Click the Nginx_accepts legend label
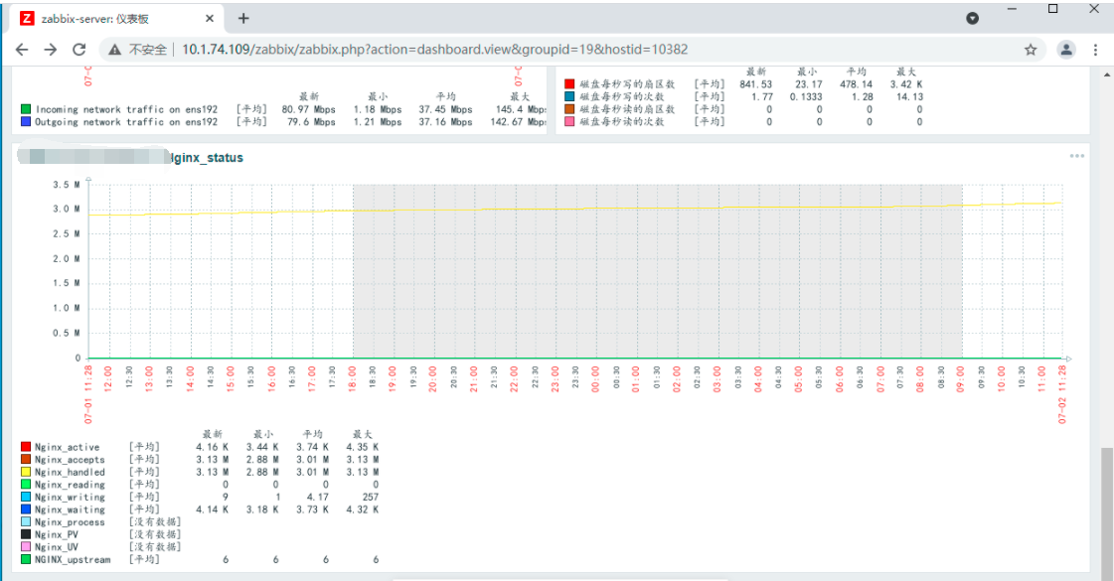This screenshot has height=581, width=1114. click(70, 460)
